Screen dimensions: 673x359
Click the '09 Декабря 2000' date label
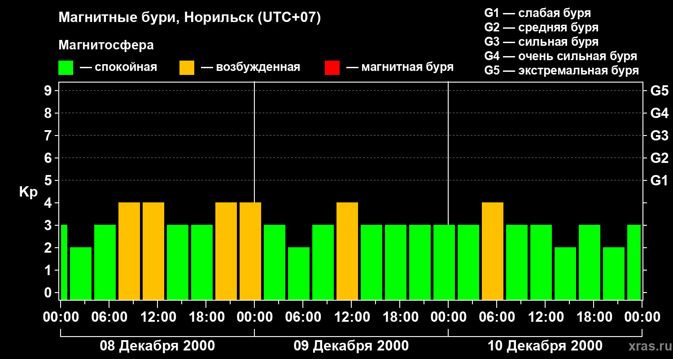pos(351,346)
